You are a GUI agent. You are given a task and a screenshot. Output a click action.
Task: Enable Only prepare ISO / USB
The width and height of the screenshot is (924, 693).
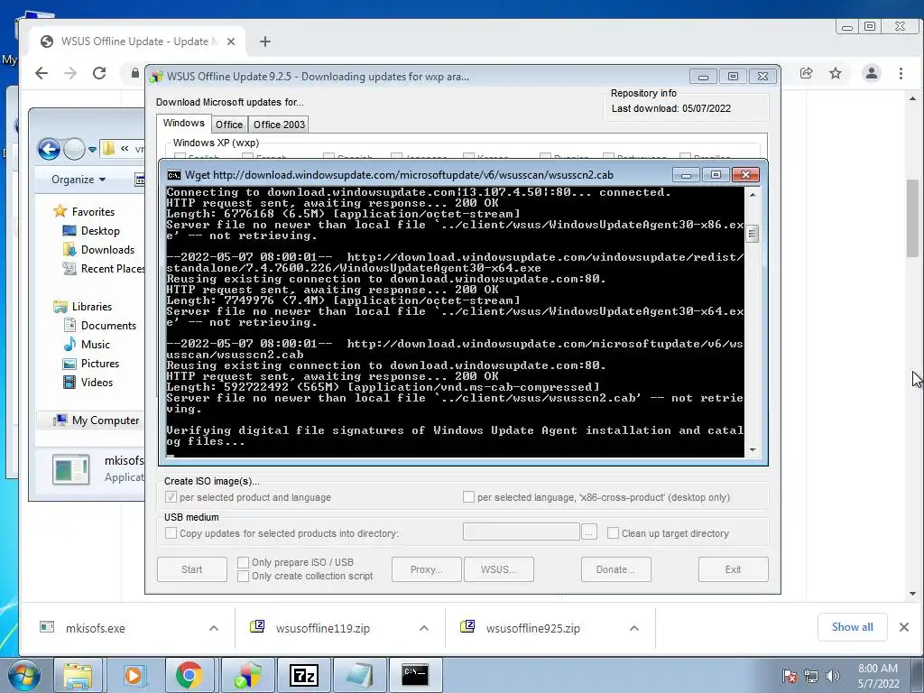tap(243, 562)
